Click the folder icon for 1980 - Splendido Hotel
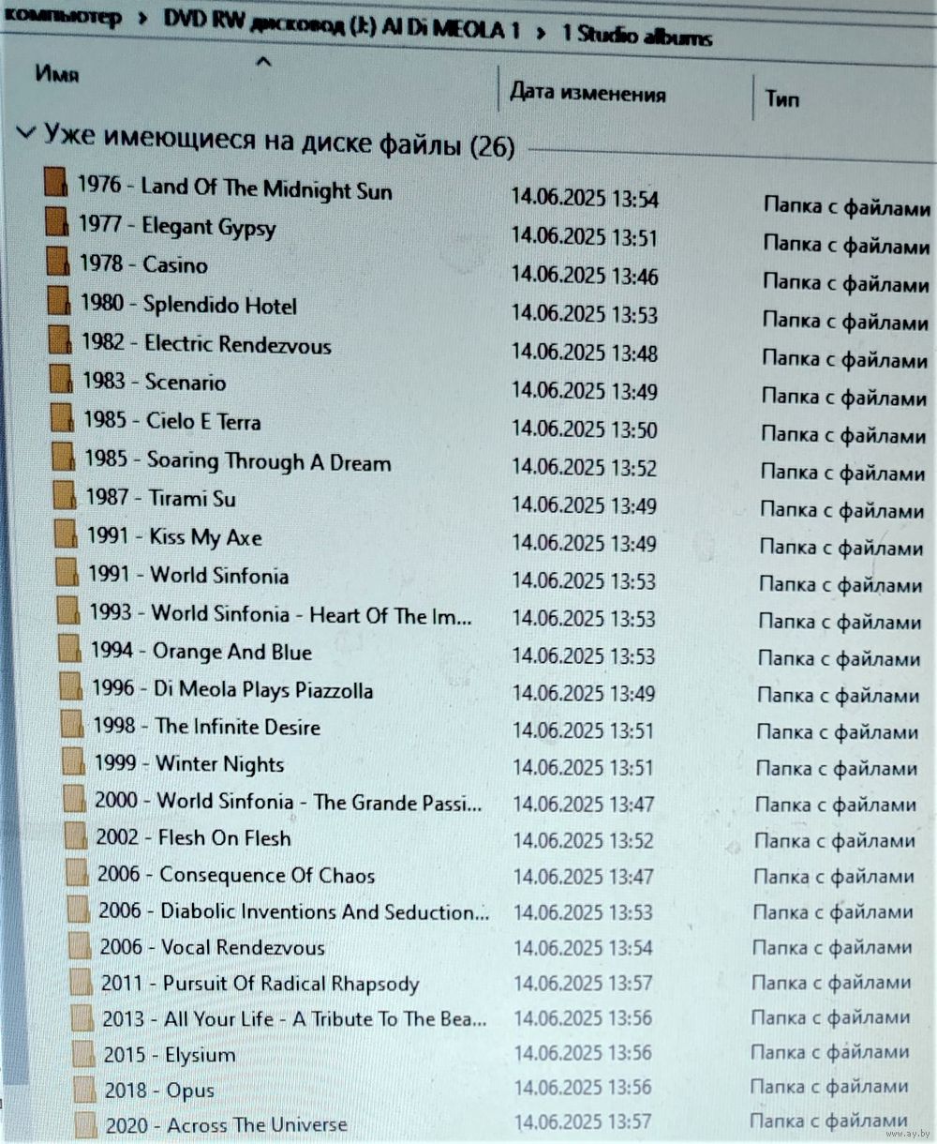Screen dimensions: 937x1144 pyautogui.click(x=59, y=301)
